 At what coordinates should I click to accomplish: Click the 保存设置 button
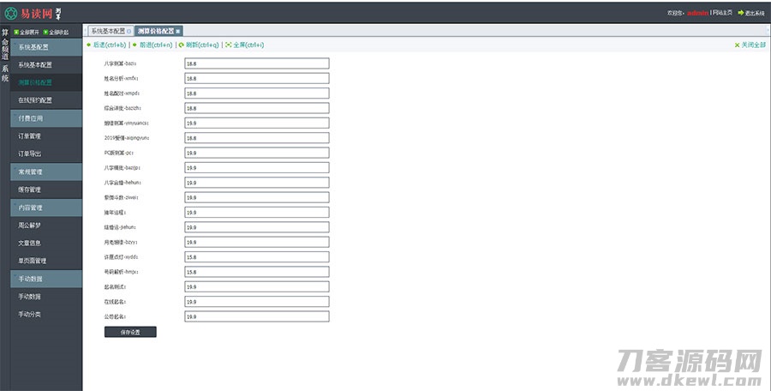[130, 332]
